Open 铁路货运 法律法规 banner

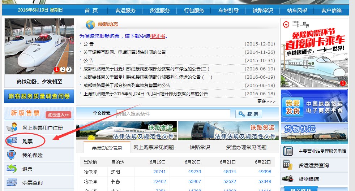[x=228, y=131]
